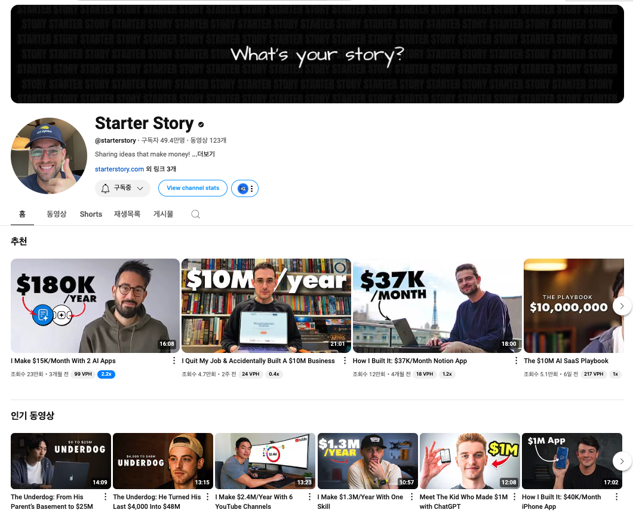Show next featured videos with right arrow
The image size is (633, 516).
coord(622,306)
